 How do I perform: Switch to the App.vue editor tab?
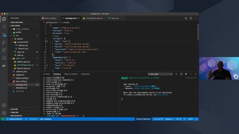(x=115, y=18)
